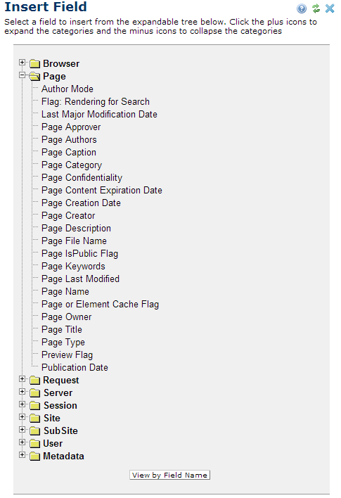The image size is (341, 498).
Task: Expand the Browser category
Action: pyautogui.click(x=22, y=62)
